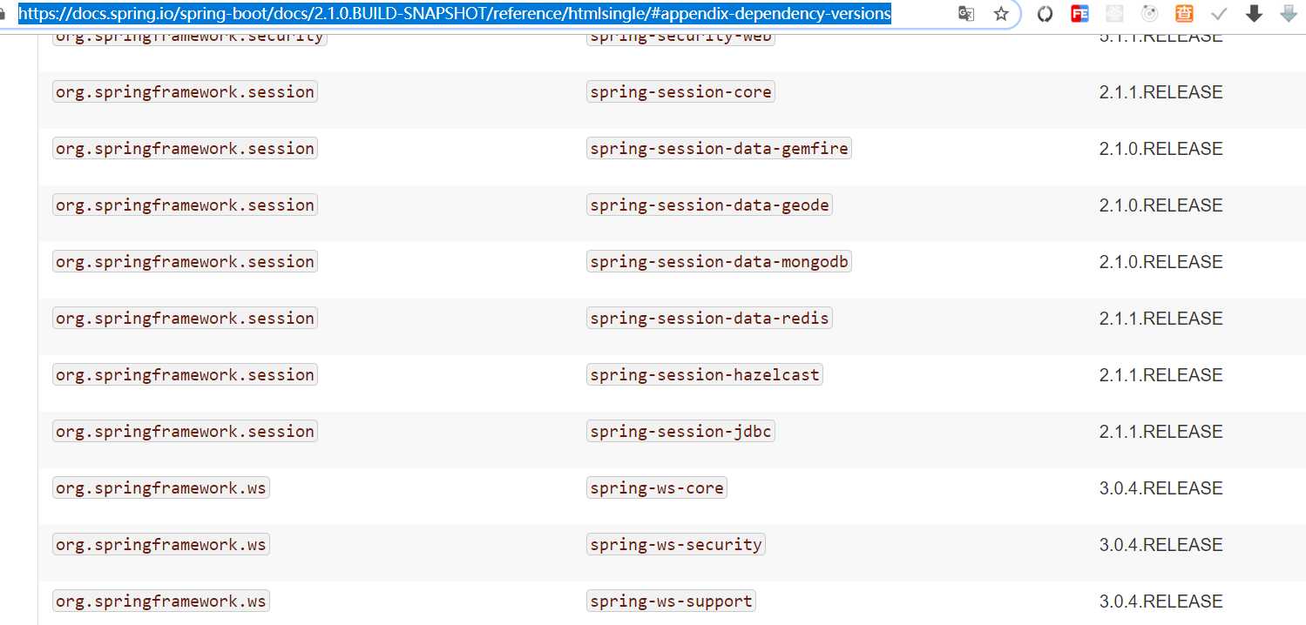Click version 2.1.1.RELEASE of spring-session-hazelcast
This screenshot has height=625, width=1306.
(1161, 375)
